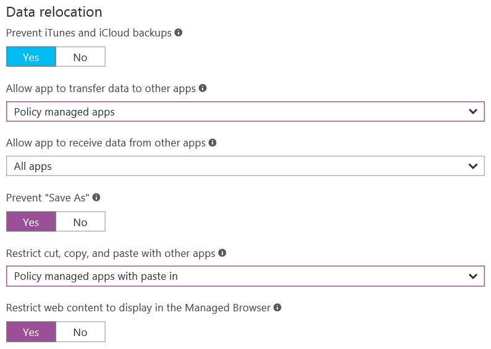Screen dimensions: 491x349
Task: Click the chevron arrow on the All apps combo box
Action: 473,166
